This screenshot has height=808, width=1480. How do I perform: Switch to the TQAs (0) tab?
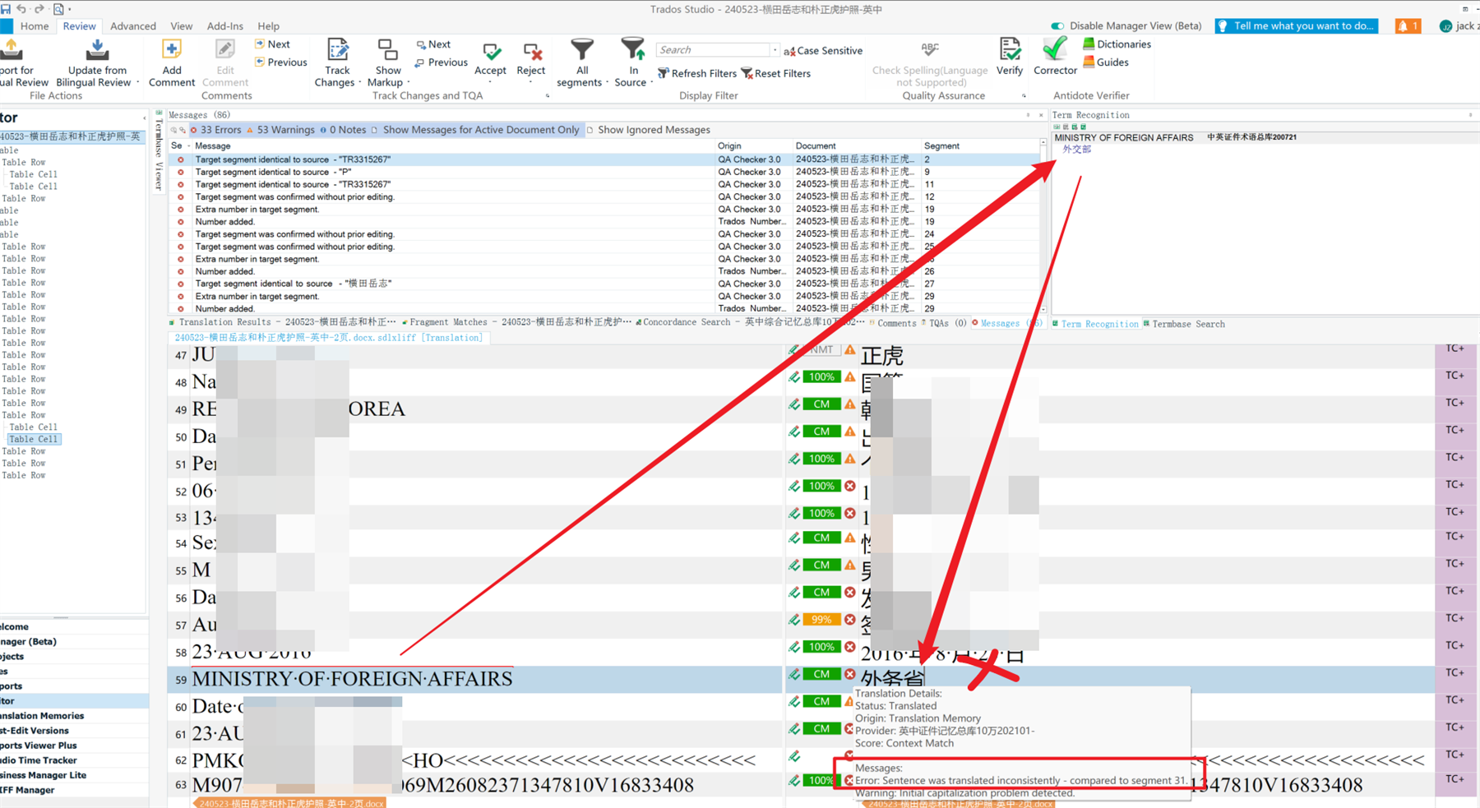pos(945,324)
